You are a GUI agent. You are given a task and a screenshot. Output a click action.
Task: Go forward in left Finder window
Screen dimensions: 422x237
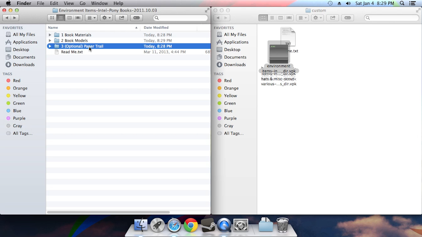click(x=15, y=18)
